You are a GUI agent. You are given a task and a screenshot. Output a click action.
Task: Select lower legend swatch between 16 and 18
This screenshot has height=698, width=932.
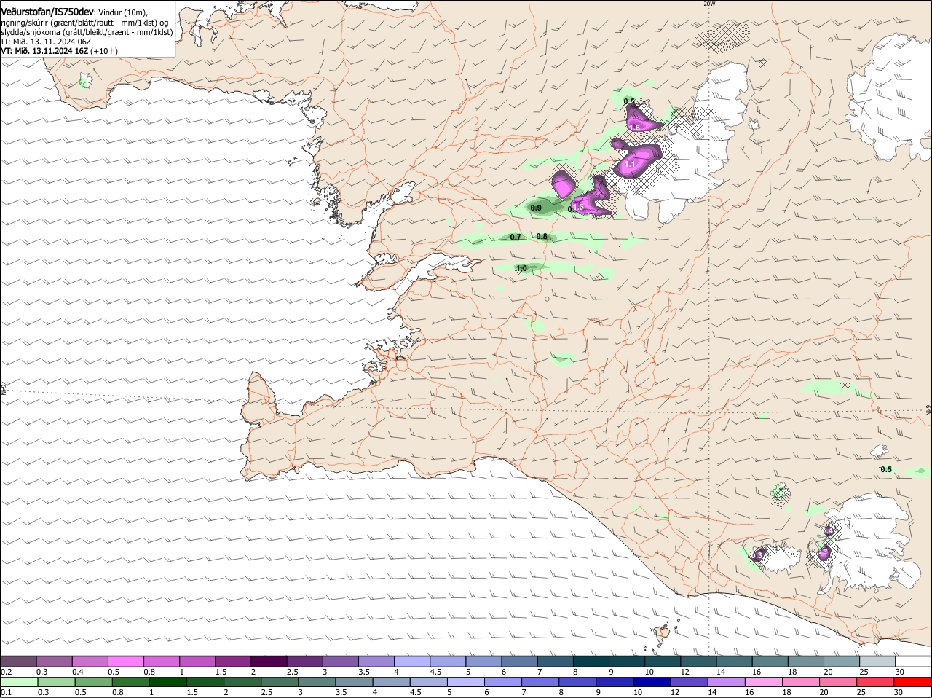pyautogui.click(x=764, y=682)
